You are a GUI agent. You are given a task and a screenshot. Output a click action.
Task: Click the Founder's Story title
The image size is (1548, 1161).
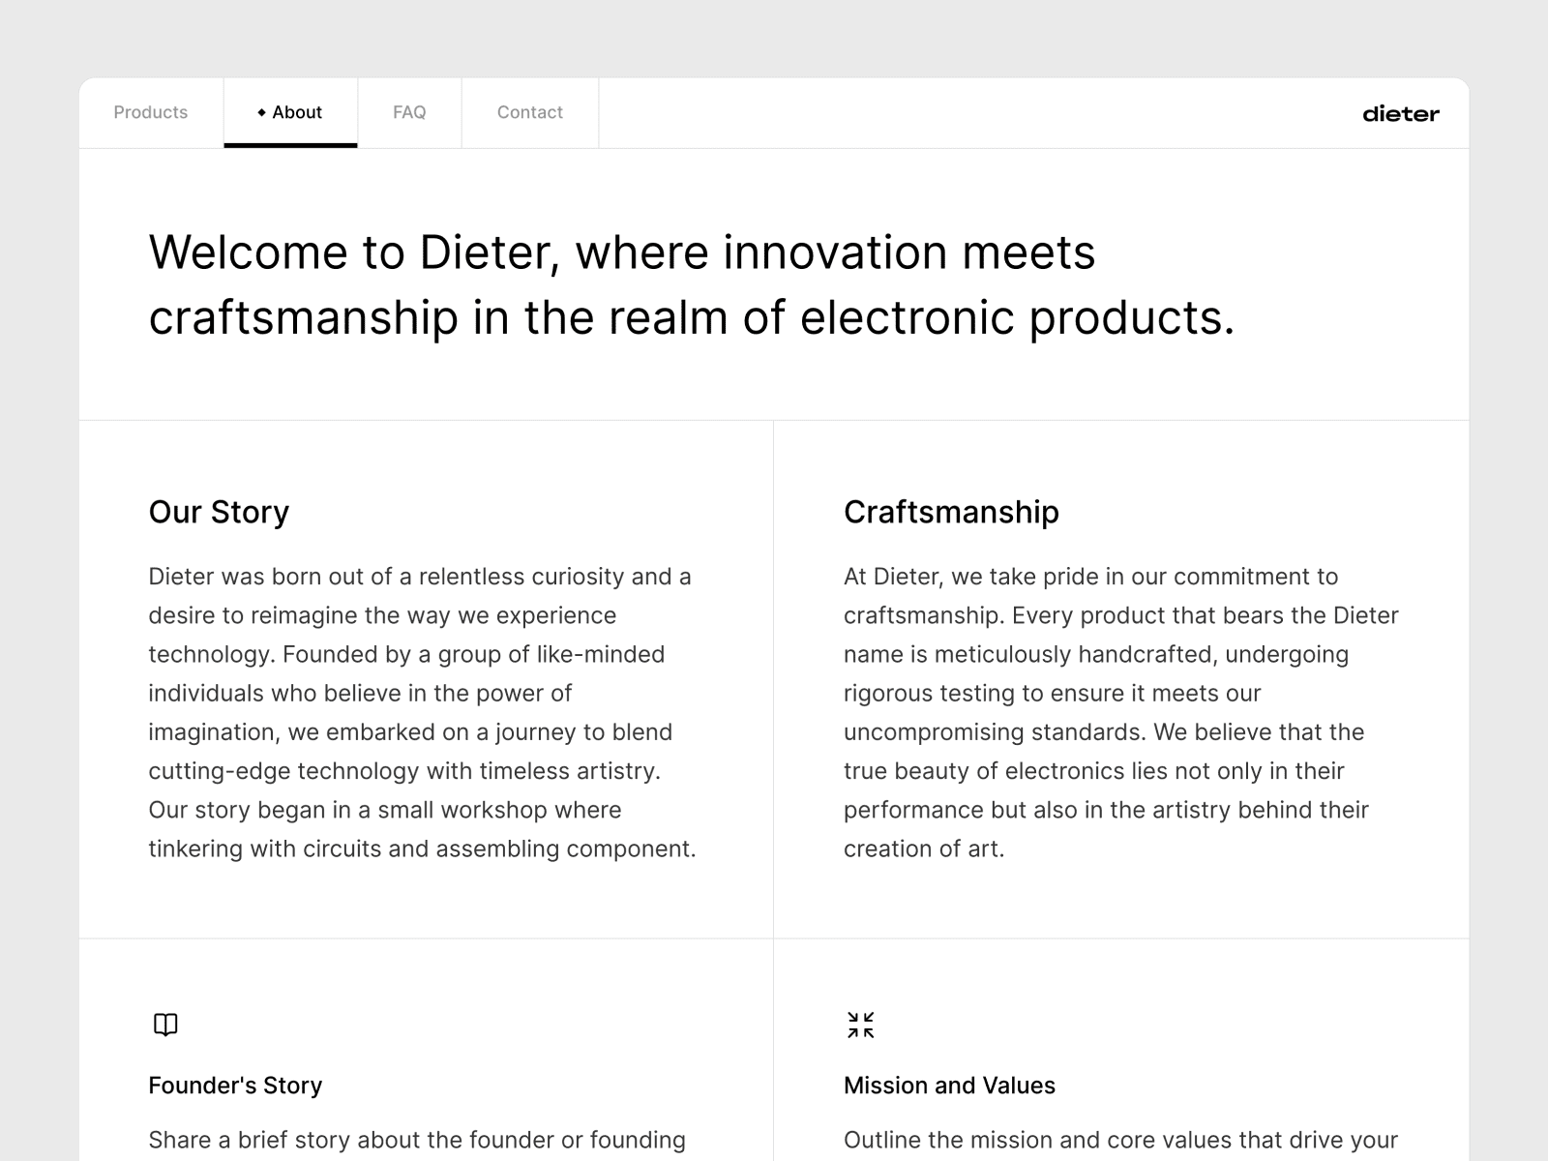[235, 1086]
